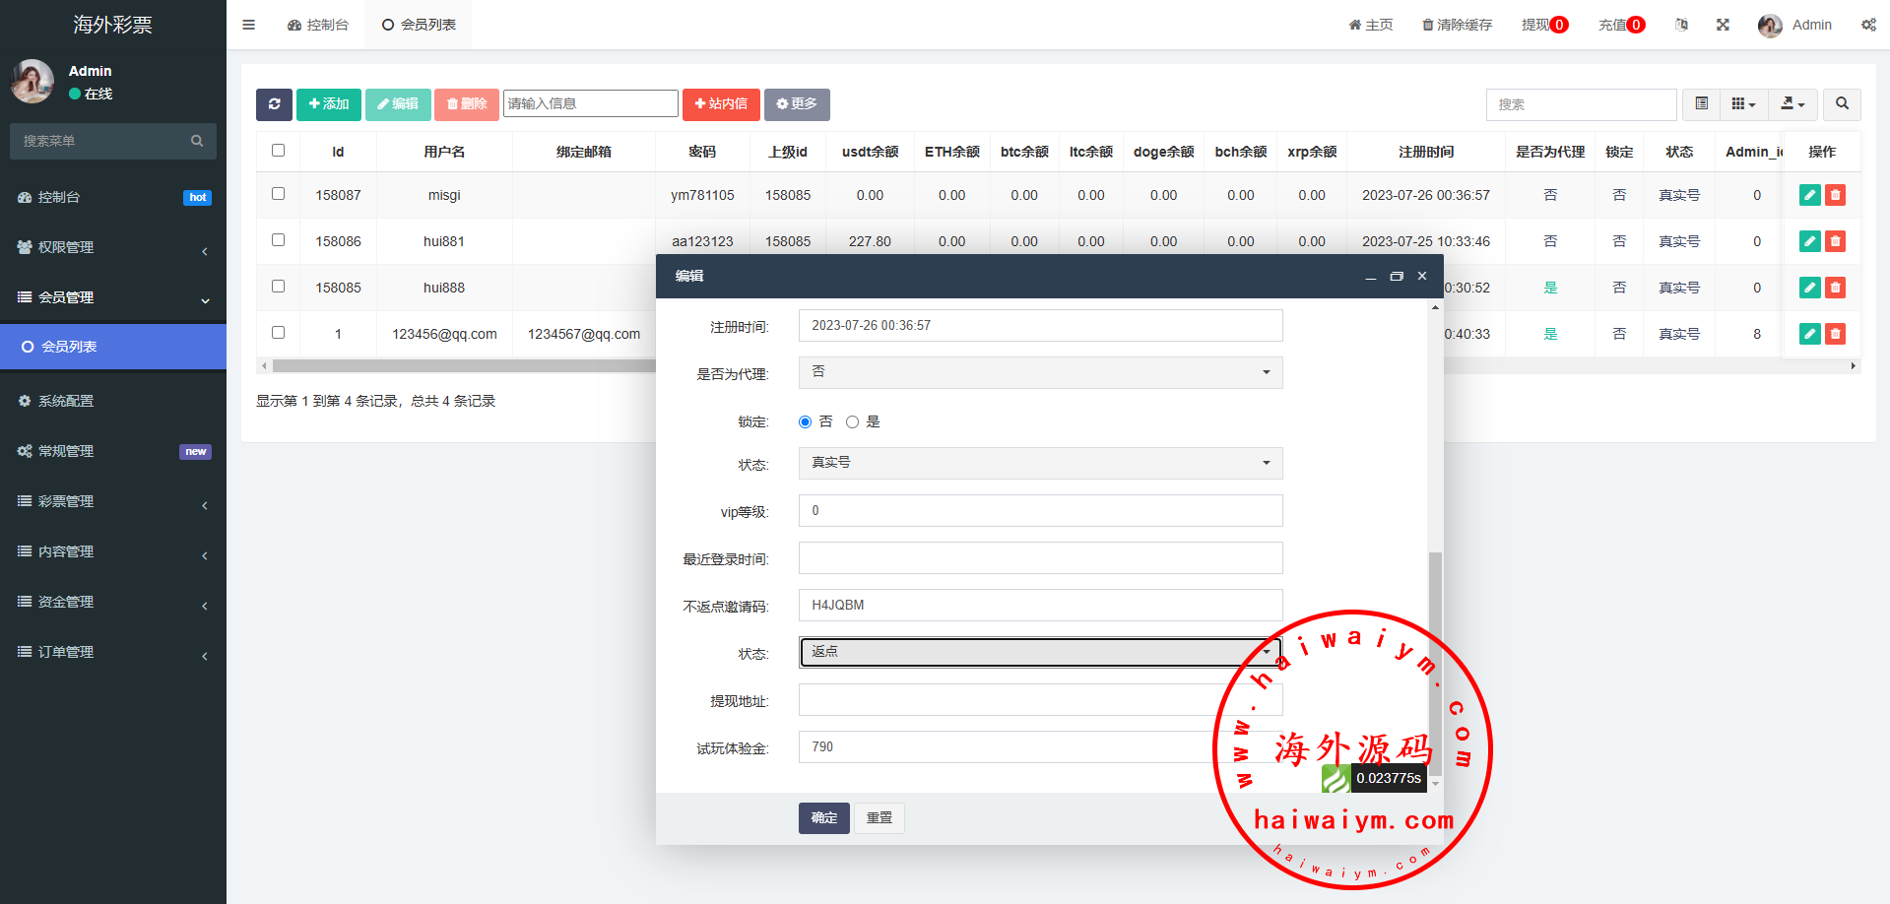Click the 确定 confirm button
1890x904 pixels.
pos(823,817)
